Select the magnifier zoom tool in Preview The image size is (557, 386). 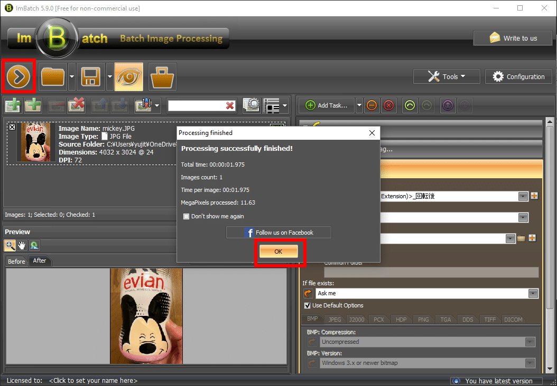[x=10, y=245]
